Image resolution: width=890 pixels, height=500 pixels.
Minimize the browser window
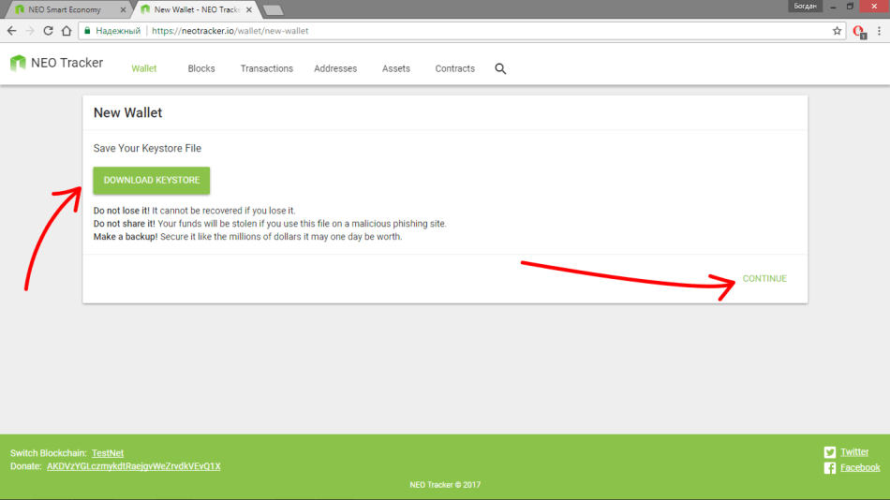833,7
